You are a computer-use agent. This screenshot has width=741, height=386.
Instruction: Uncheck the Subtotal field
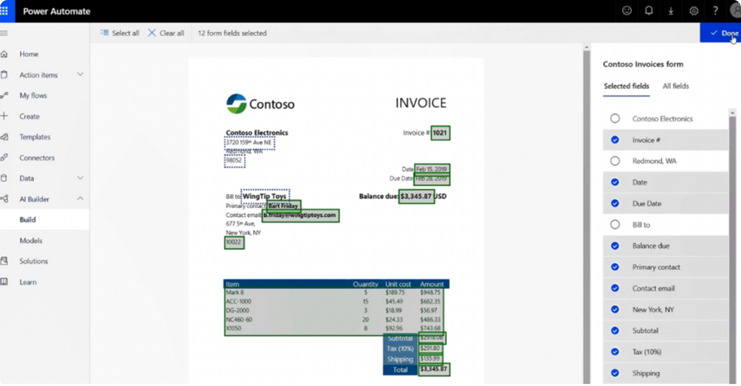pyautogui.click(x=615, y=331)
